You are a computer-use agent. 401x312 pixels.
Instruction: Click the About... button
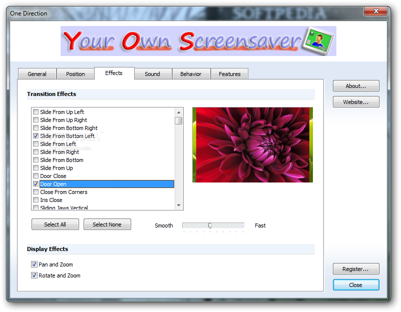click(356, 86)
